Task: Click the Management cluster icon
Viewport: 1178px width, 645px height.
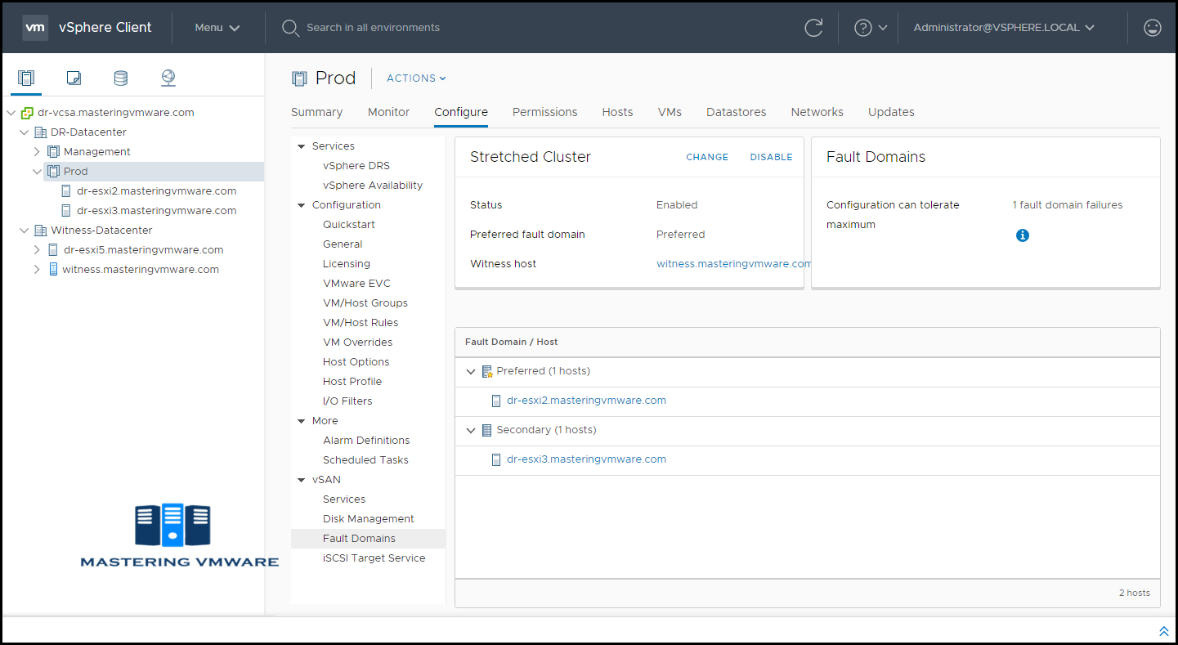Action: point(54,152)
